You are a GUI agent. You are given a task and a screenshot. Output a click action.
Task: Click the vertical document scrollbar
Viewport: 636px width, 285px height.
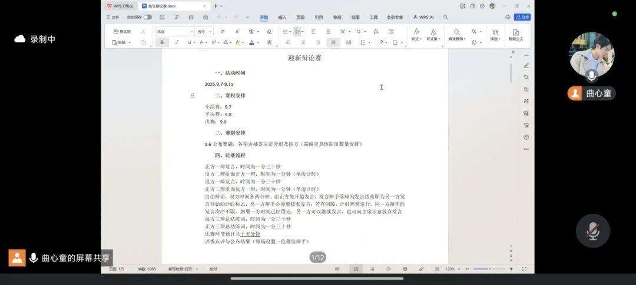point(511,73)
